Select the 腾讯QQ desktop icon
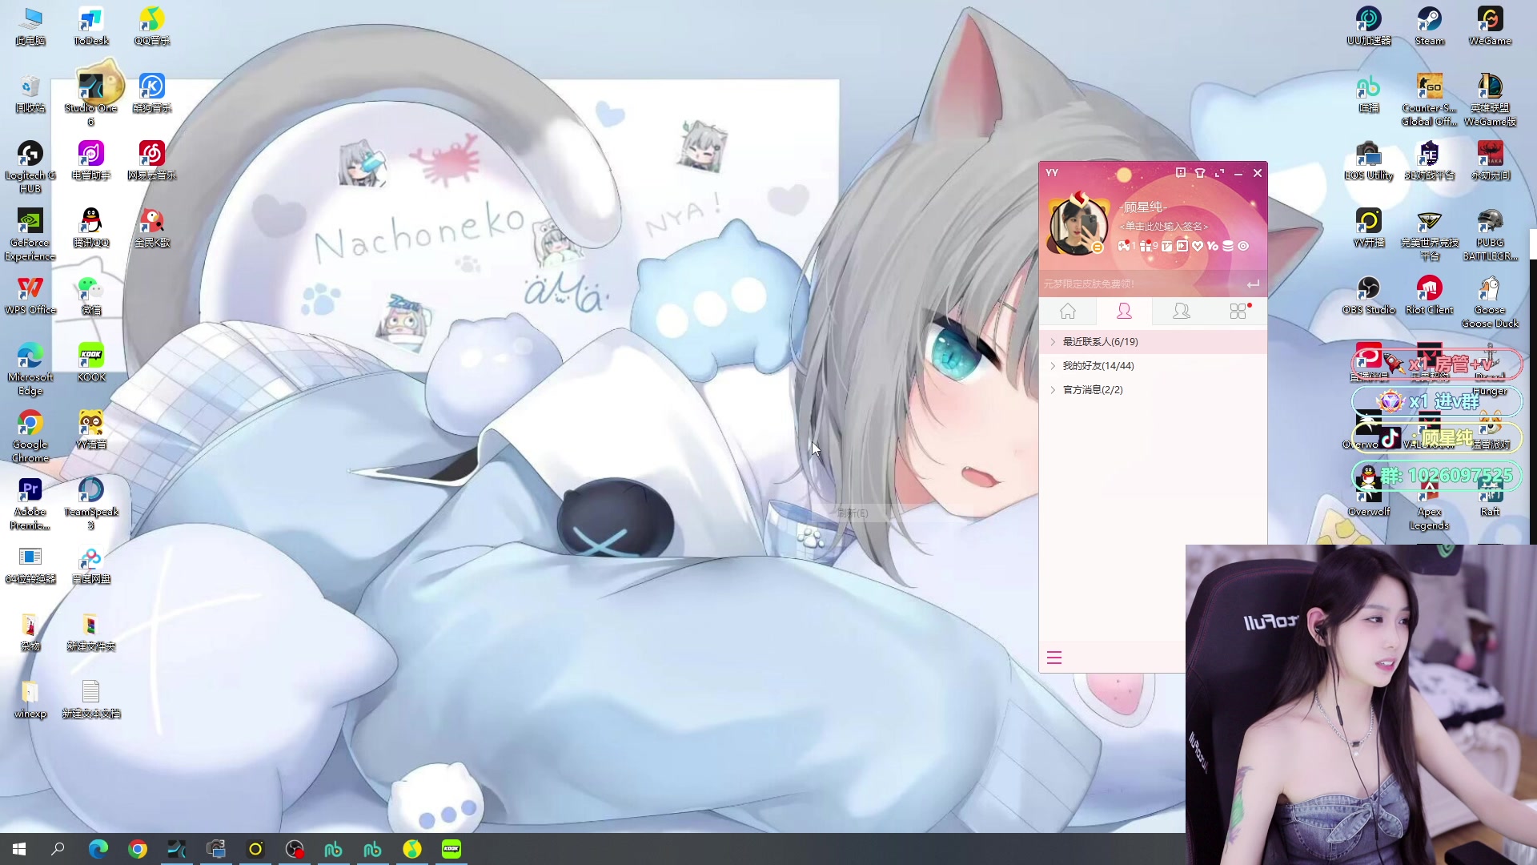The width and height of the screenshot is (1537, 865). tap(90, 227)
